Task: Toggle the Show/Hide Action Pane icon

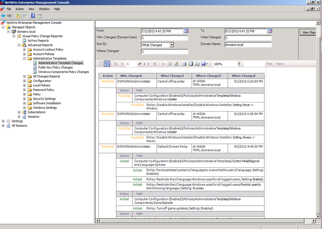Action: 39,16
